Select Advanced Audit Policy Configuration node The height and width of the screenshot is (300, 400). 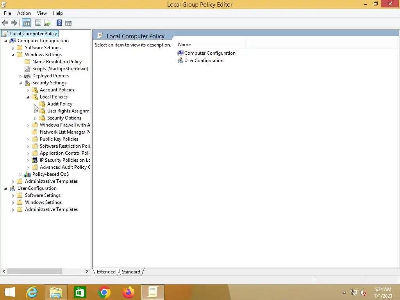tap(65, 167)
